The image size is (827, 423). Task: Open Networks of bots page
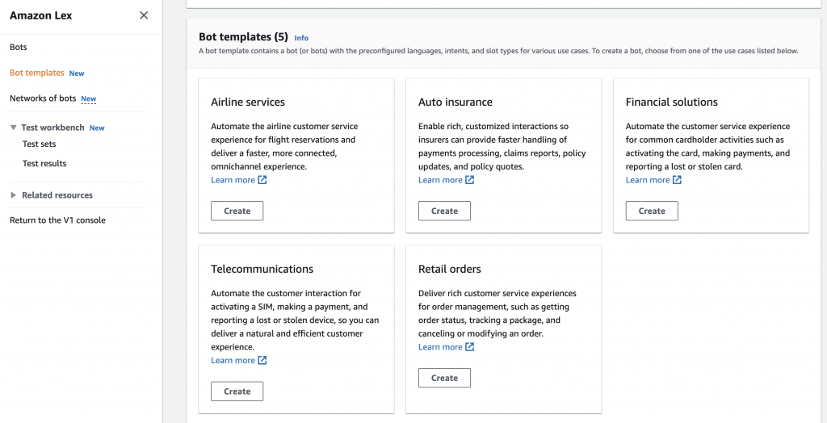click(x=43, y=98)
